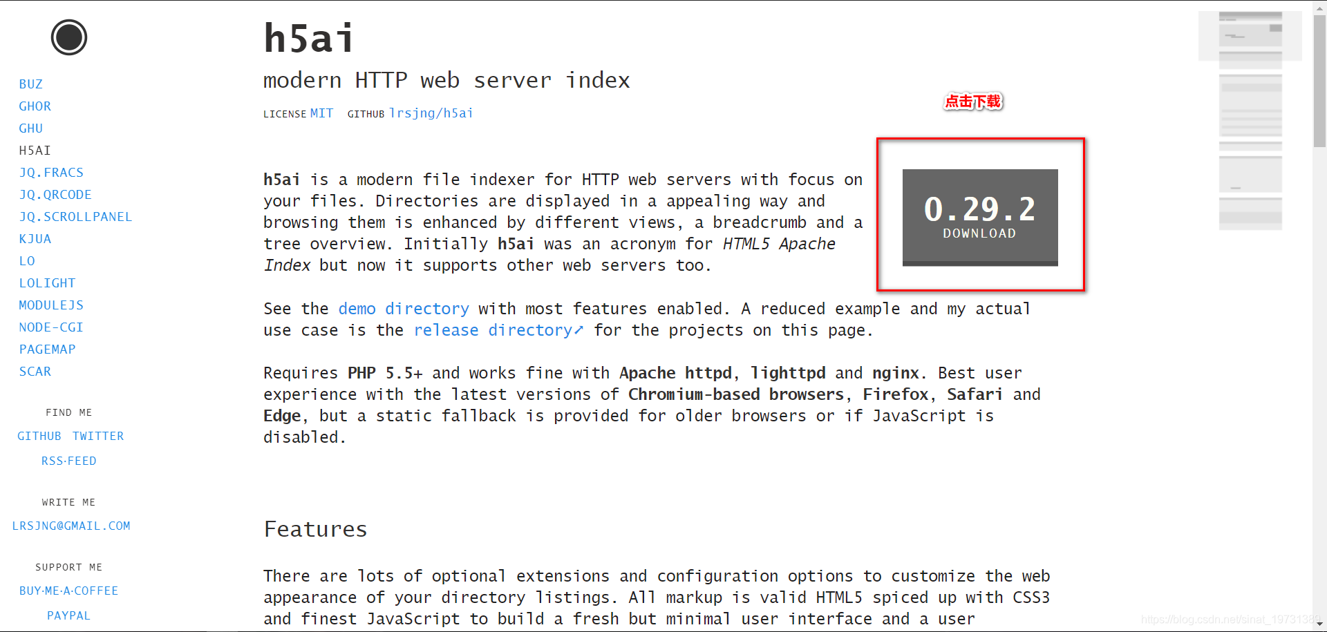This screenshot has width=1327, height=632.
Task: Follow the GITHUB link under Find Me
Action: point(39,437)
